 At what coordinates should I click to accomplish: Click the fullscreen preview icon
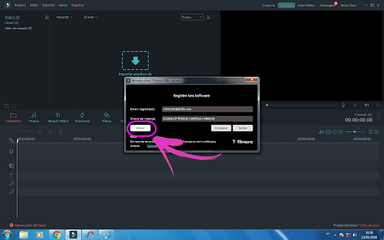tap(378, 105)
